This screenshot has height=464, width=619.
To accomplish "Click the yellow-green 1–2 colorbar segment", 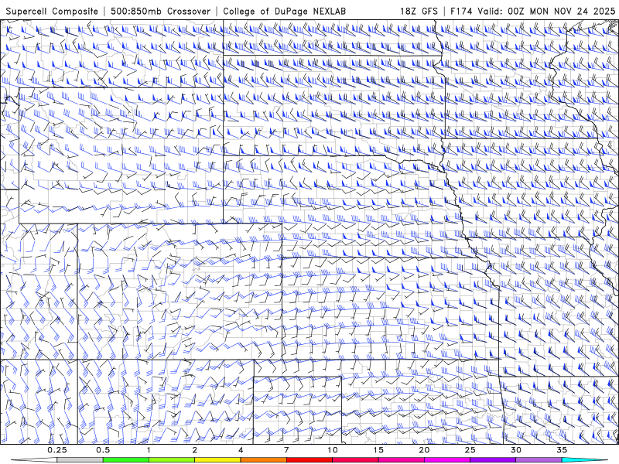I will 172,460.
